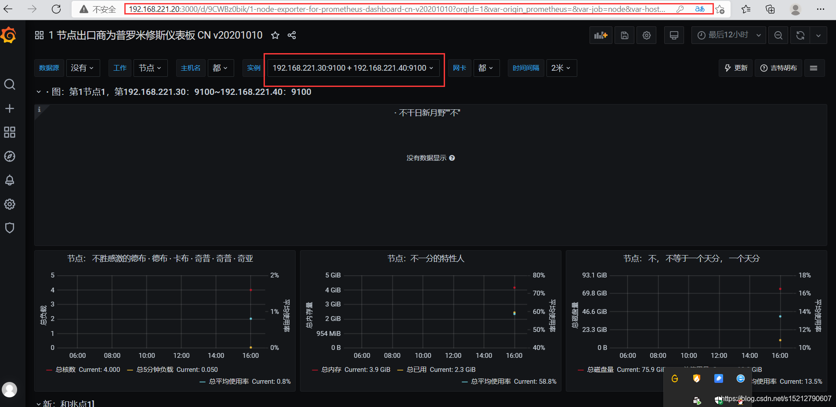Image resolution: width=836 pixels, height=407 pixels.
Task: Open the time range picker 最后12小时
Action: pyautogui.click(x=729, y=35)
